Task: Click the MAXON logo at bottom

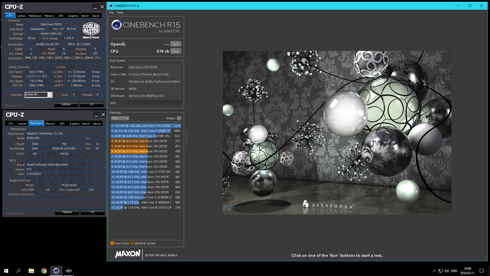Action: tap(128, 254)
